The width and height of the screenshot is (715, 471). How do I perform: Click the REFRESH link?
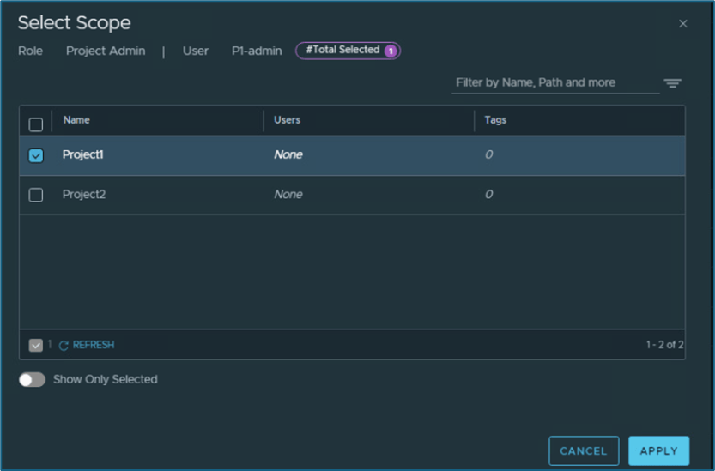[x=93, y=345]
